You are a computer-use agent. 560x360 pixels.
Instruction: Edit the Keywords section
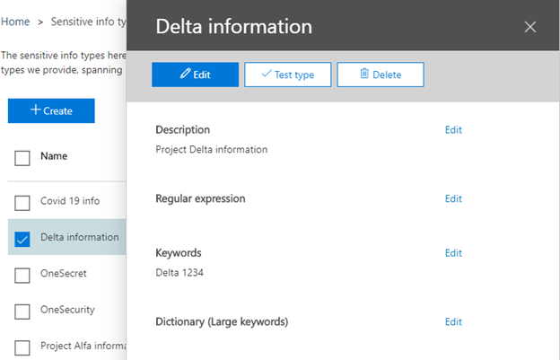453,253
